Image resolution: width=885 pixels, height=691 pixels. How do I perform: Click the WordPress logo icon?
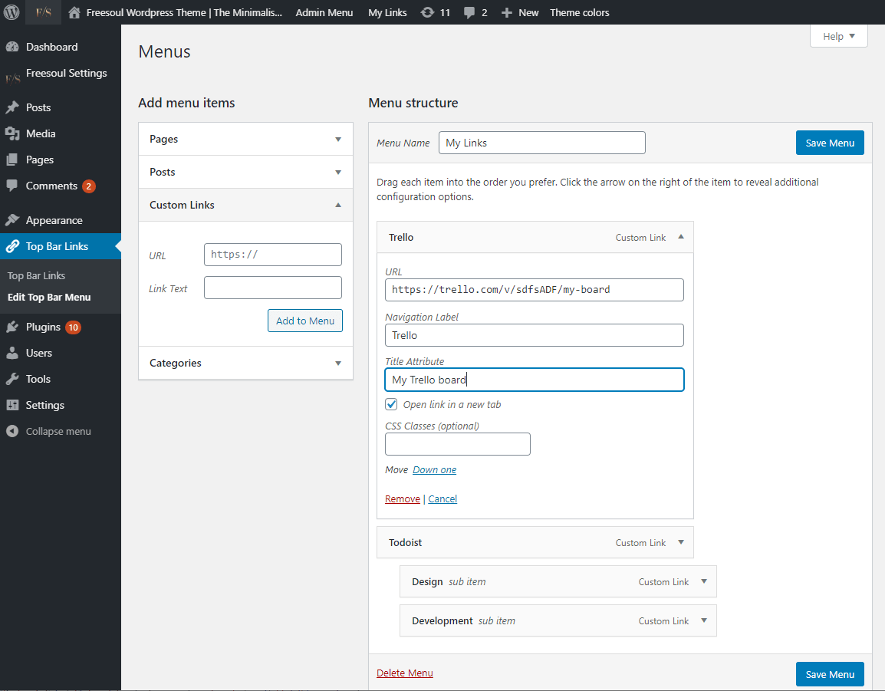12,12
